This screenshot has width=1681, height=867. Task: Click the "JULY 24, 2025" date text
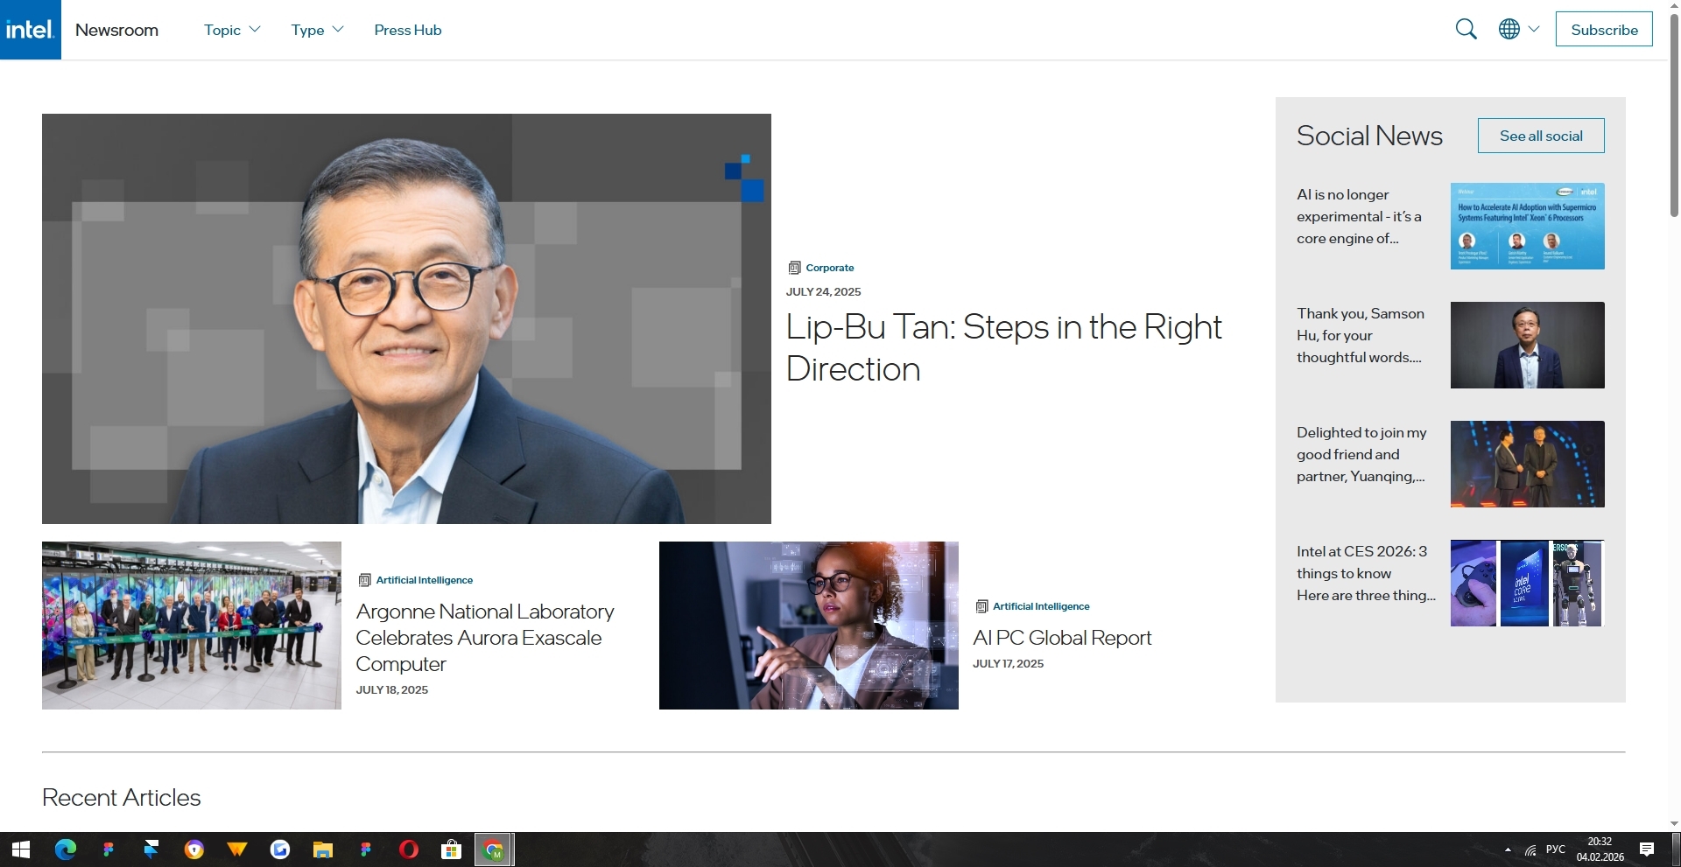click(823, 291)
